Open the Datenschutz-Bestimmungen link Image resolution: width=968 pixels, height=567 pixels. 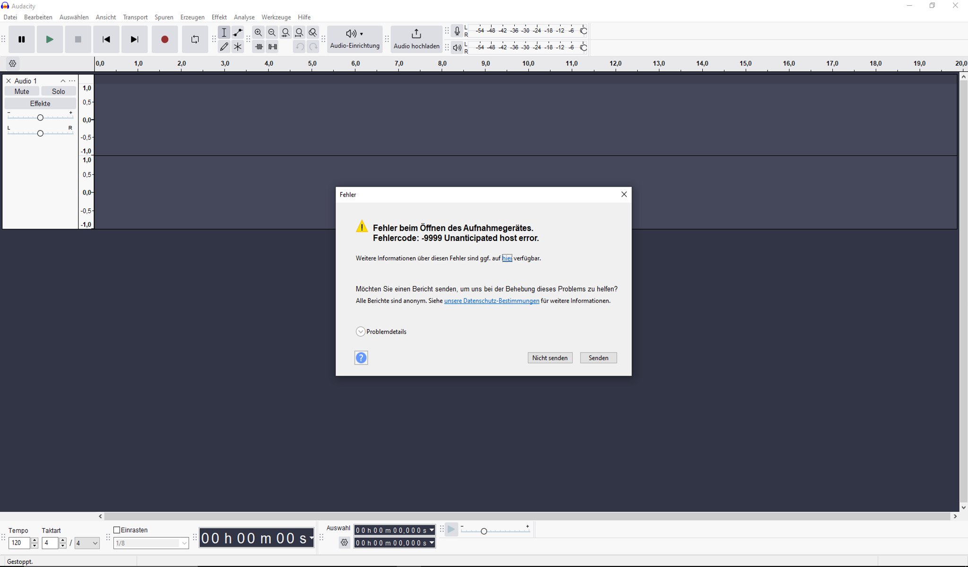(x=492, y=301)
